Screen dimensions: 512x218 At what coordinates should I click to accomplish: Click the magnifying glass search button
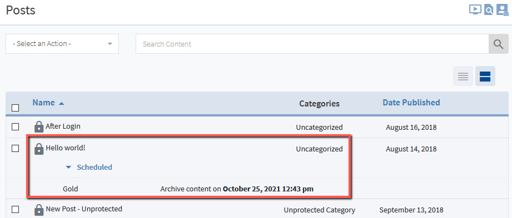pyautogui.click(x=498, y=44)
